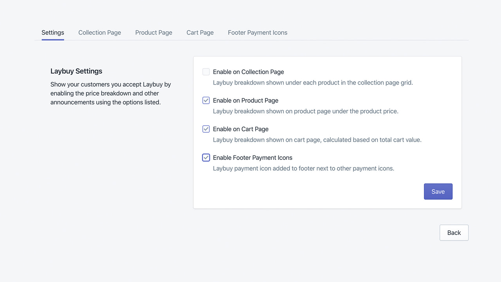Click the footer payment icon description text
The height and width of the screenshot is (282, 501).
(x=303, y=168)
